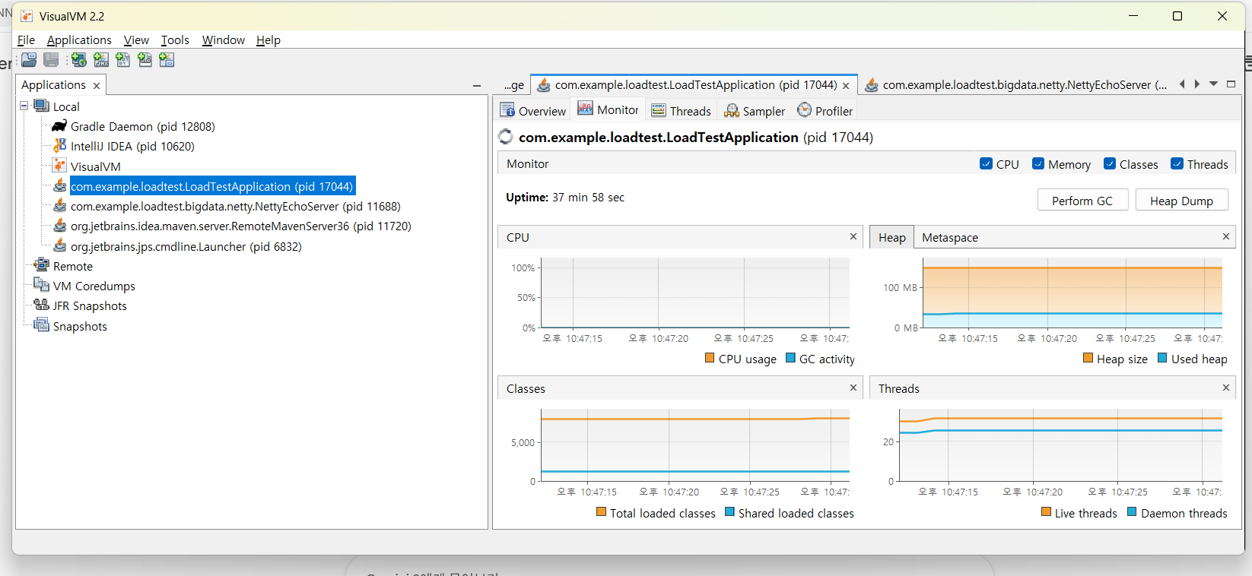Click the blue GC activity legend swatch
This screenshot has height=576, width=1252.
point(790,358)
